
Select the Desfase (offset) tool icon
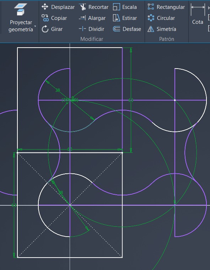[117, 29]
